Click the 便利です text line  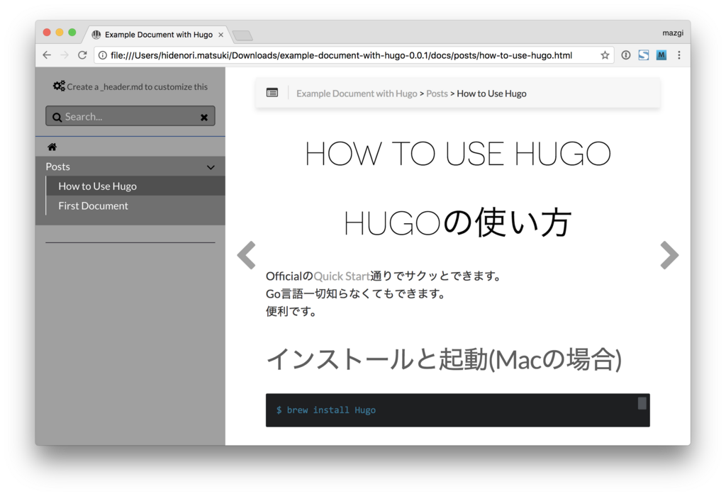tap(291, 311)
